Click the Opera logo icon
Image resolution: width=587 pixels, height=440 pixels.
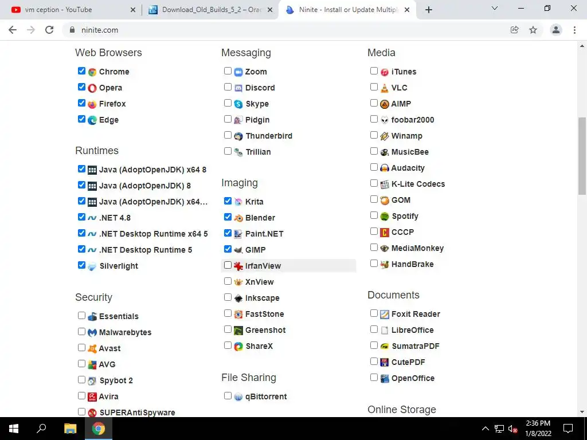point(92,88)
